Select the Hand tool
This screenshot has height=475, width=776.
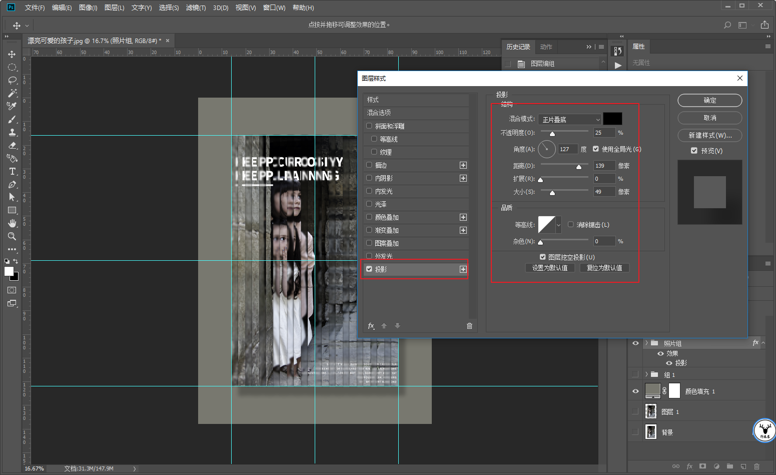click(x=12, y=223)
